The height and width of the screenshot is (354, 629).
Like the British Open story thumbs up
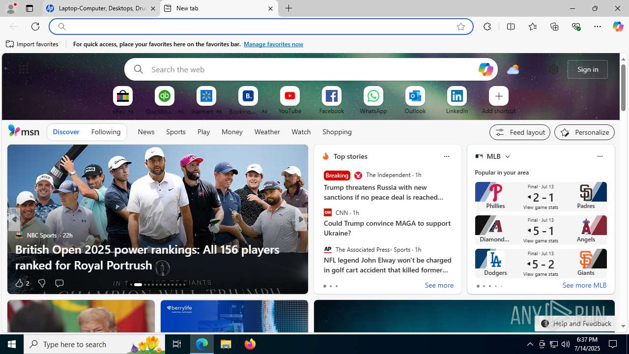point(22,283)
